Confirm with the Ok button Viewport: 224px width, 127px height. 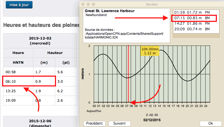point(211,123)
